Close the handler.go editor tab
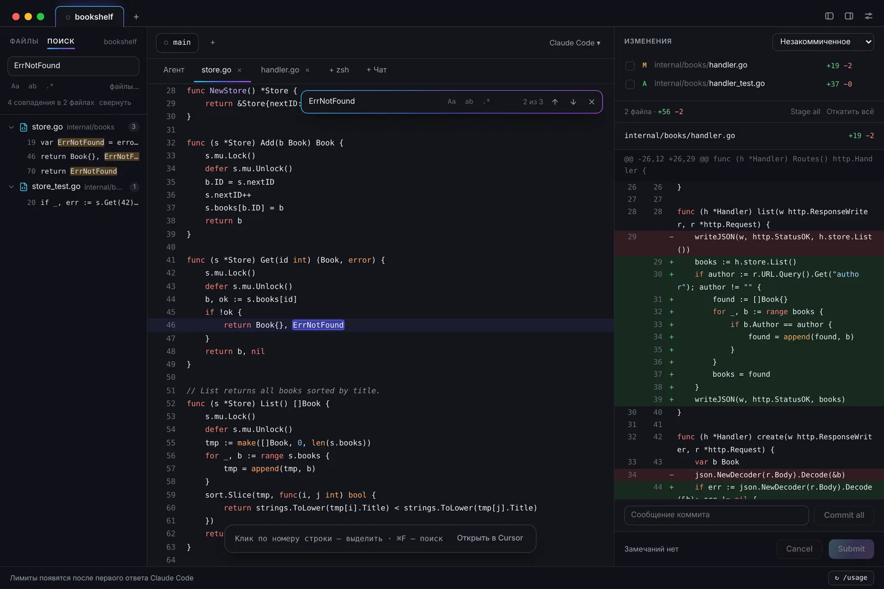The height and width of the screenshot is (589, 884). pyautogui.click(x=307, y=70)
